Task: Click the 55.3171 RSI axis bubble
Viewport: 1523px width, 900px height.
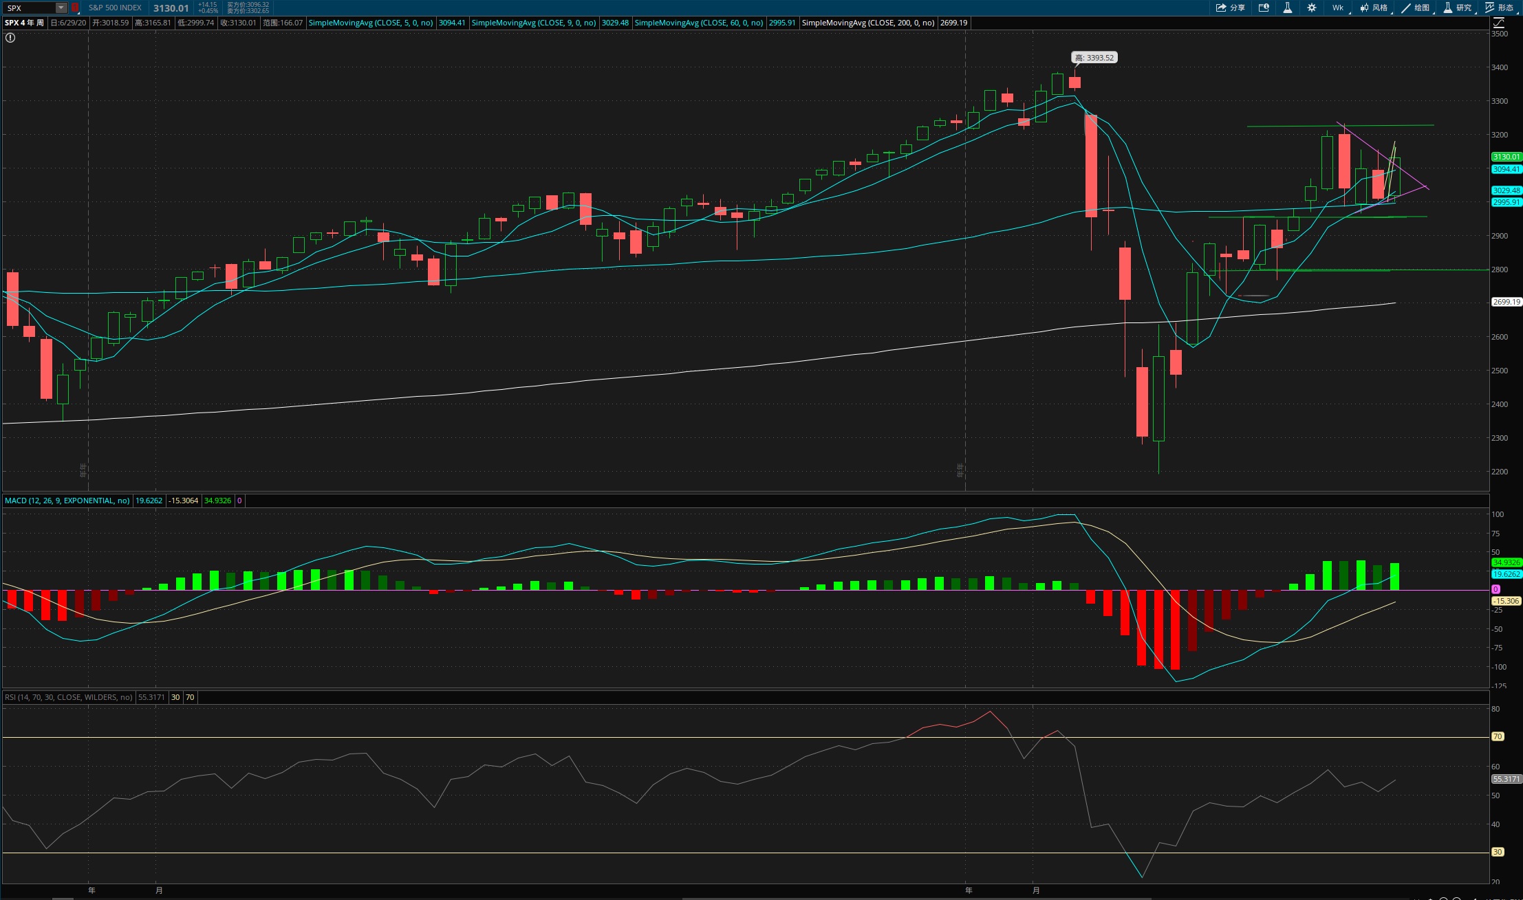Action: click(x=1506, y=779)
